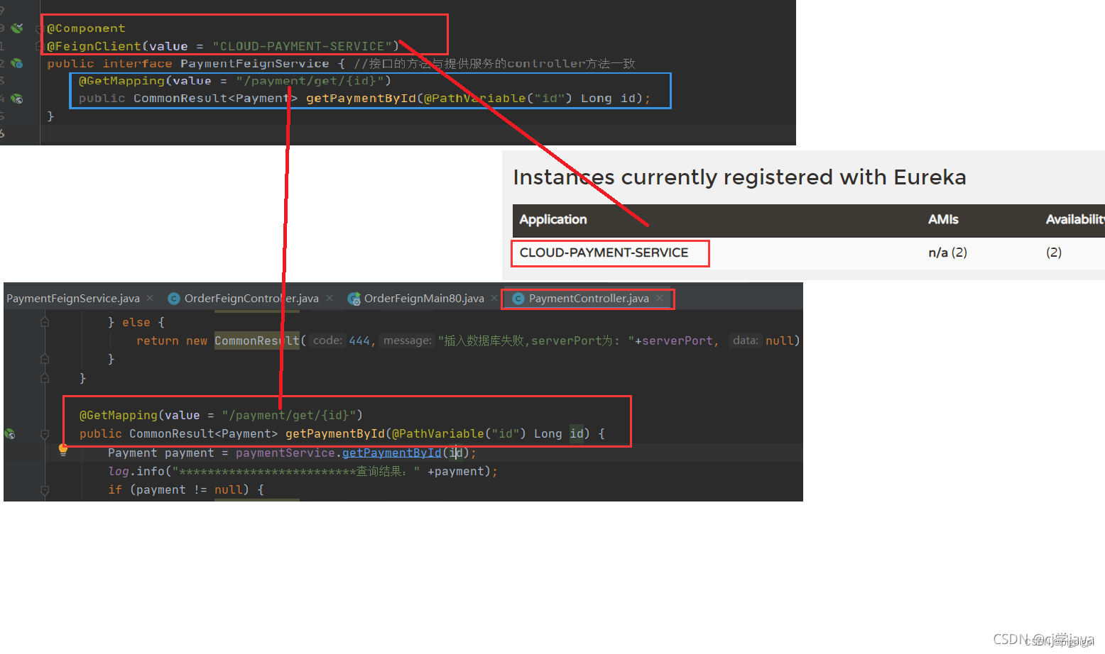The height and width of the screenshot is (654, 1105).
Task: Toggle fold marker beside the @FeignClient line
Action: [x=40, y=46]
